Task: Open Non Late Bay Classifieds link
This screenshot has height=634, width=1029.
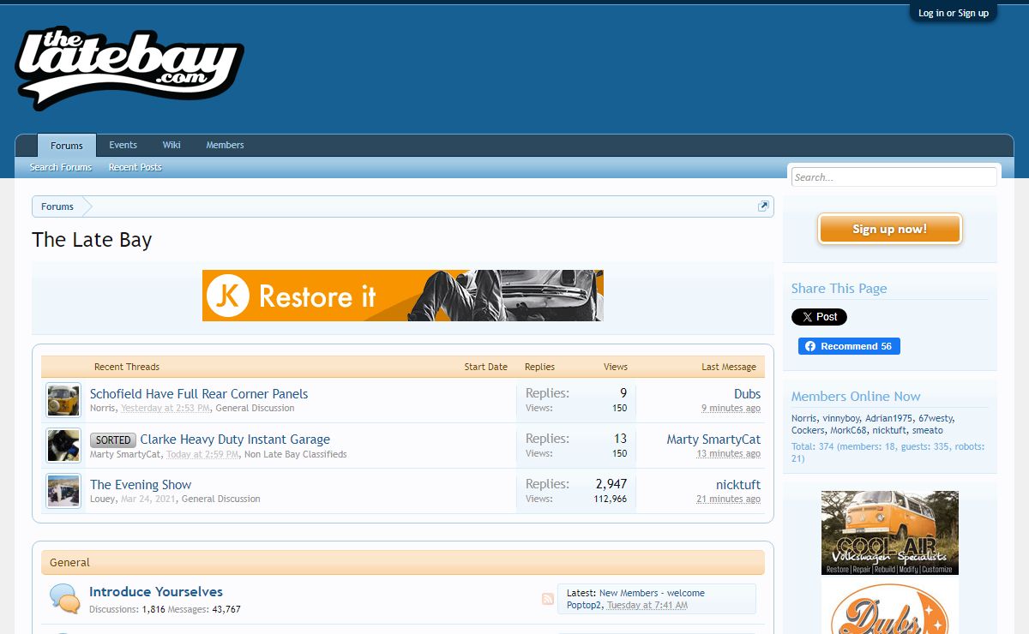Action: click(296, 454)
